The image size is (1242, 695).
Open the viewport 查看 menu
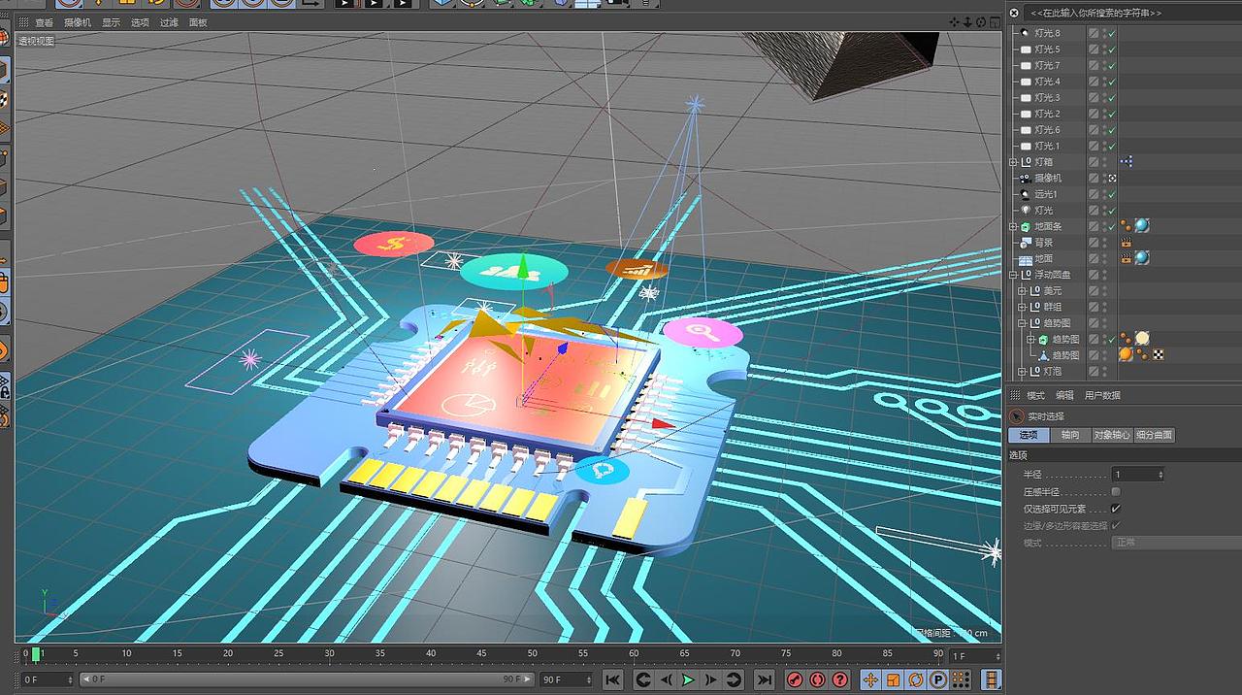tap(45, 22)
